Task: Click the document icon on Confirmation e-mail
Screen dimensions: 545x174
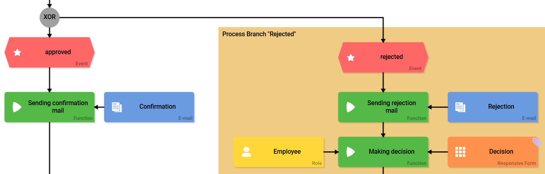Action: [117, 107]
